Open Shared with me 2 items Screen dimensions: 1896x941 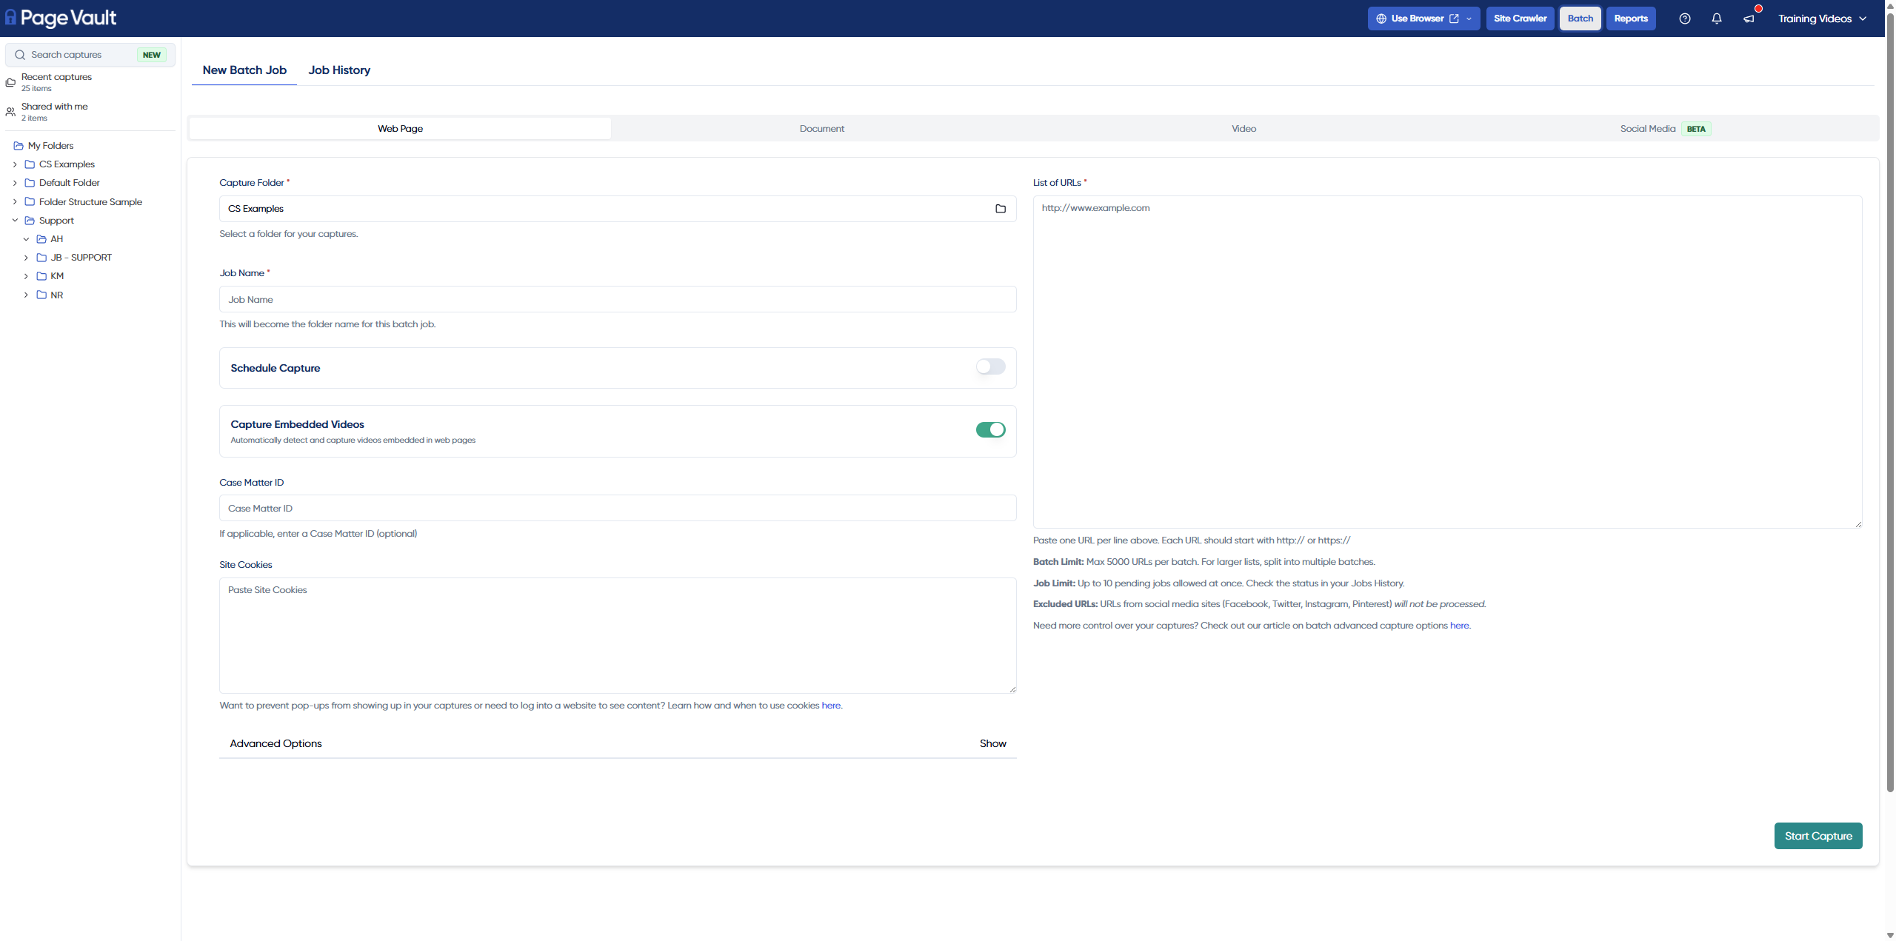[x=54, y=112]
